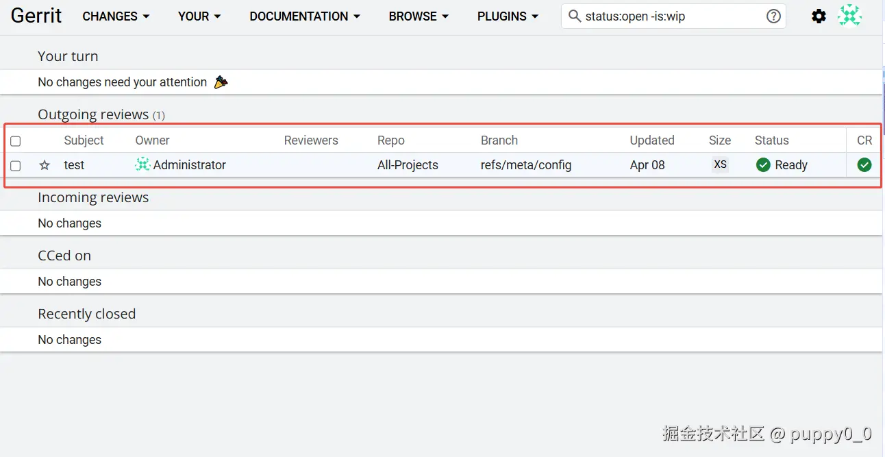Screen dimensions: 885x457
Task: Expand the CHANGES dropdown menu
Action: [x=116, y=16]
